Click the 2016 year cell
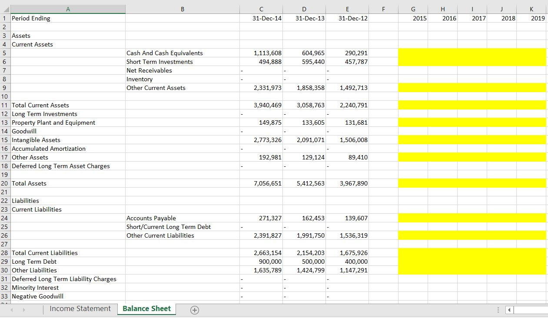 pos(442,18)
